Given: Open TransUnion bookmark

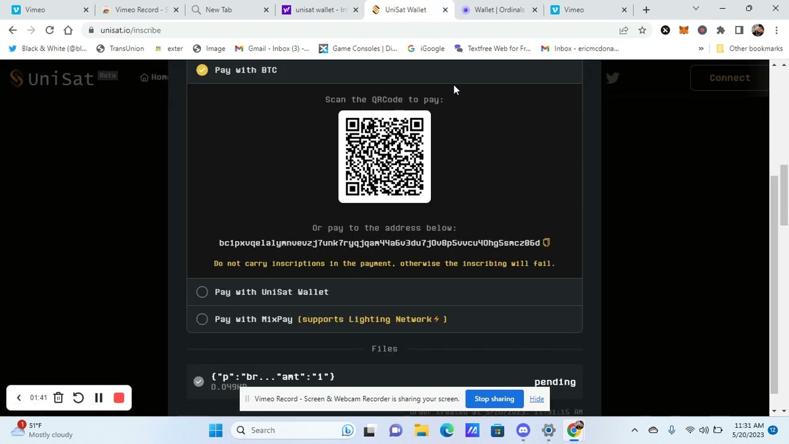Looking at the screenshot, I should [120, 48].
